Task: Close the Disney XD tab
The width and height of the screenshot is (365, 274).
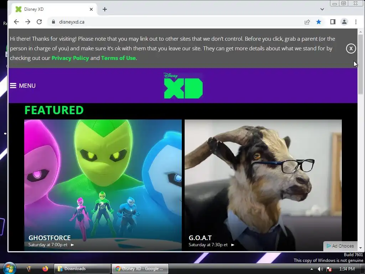Action: tap(91, 9)
